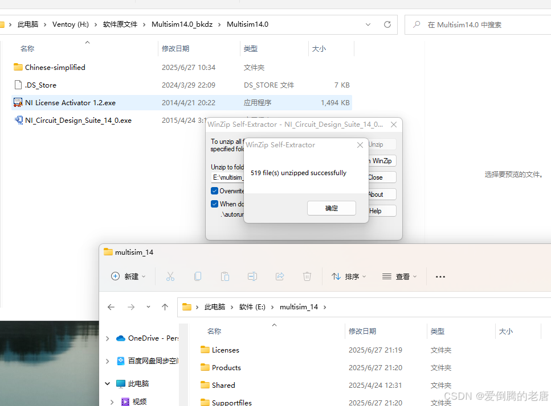Open the address bar history dropdown in Multisim14.0 window
The width and height of the screenshot is (551, 406).
368,24
